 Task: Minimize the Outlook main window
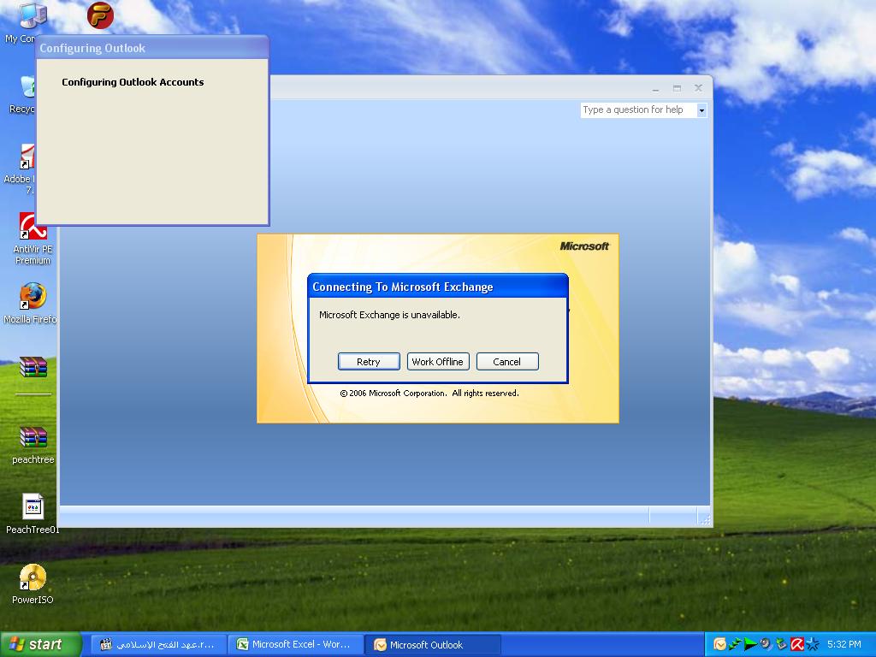(655, 88)
